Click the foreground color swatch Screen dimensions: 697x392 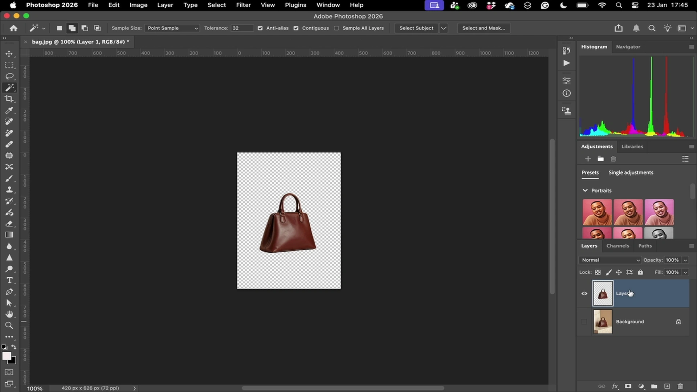coord(7,356)
